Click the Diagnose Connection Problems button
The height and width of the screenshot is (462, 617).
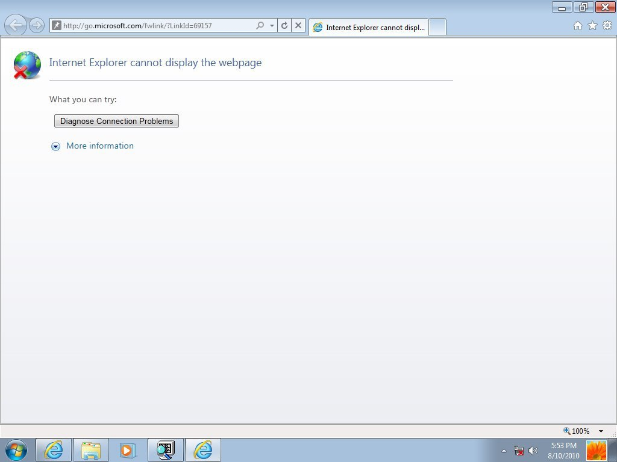pyautogui.click(x=116, y=121)
